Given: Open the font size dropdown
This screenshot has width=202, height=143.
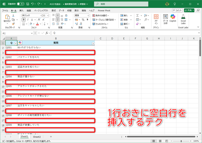Looking at the screenshot, I should [x=48, y=16].
